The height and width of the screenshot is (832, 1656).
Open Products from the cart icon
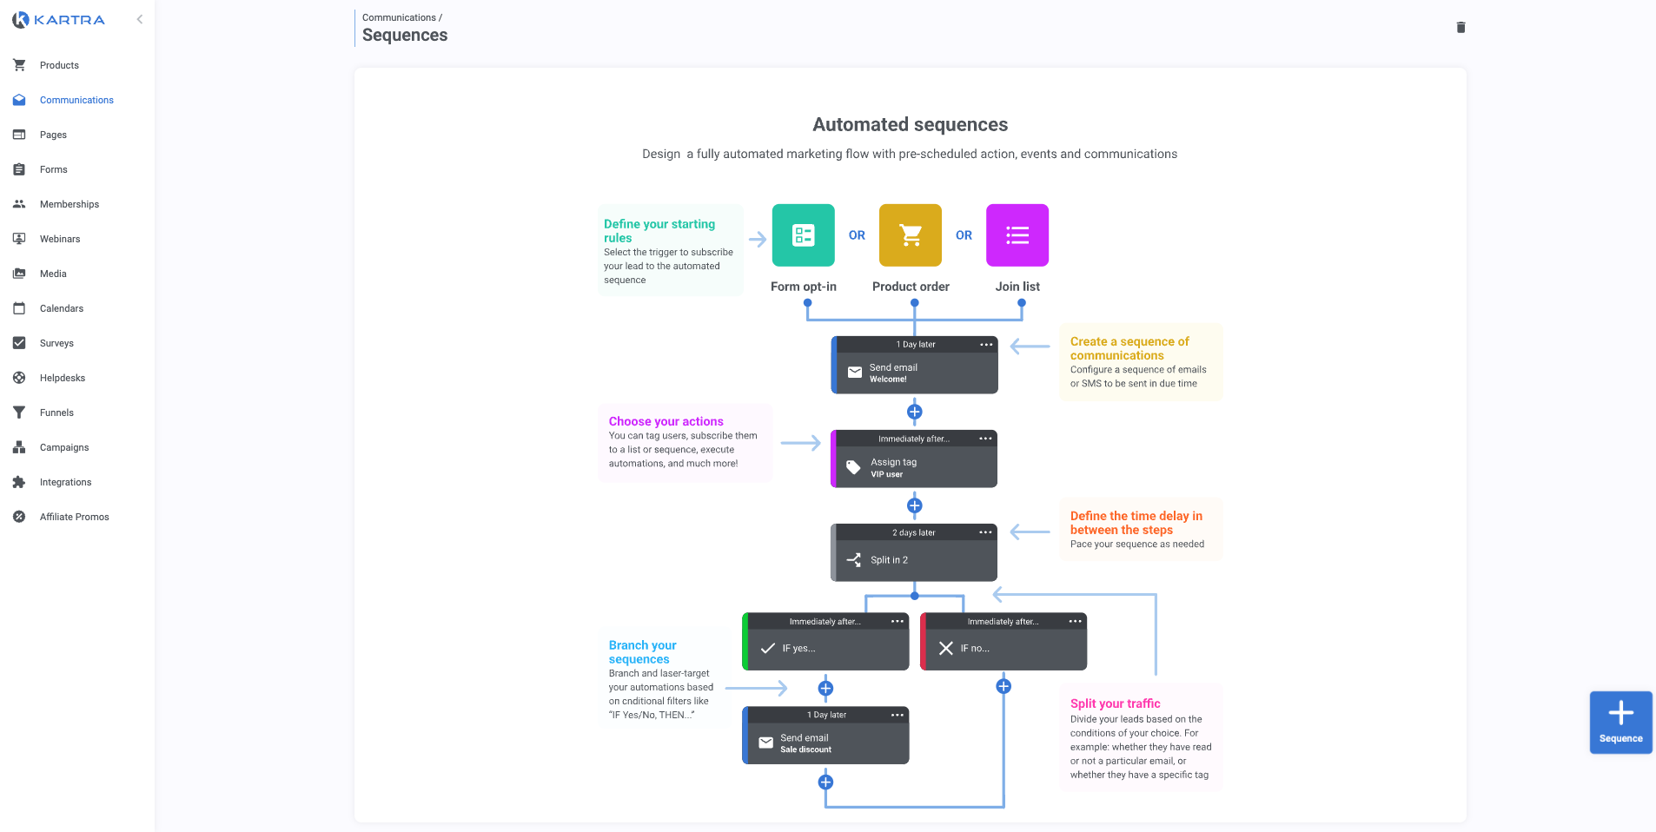point(19,65)
